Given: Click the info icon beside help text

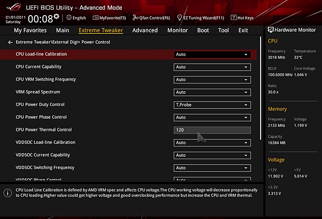Looking at the screenshot, I should pos(8,193).
